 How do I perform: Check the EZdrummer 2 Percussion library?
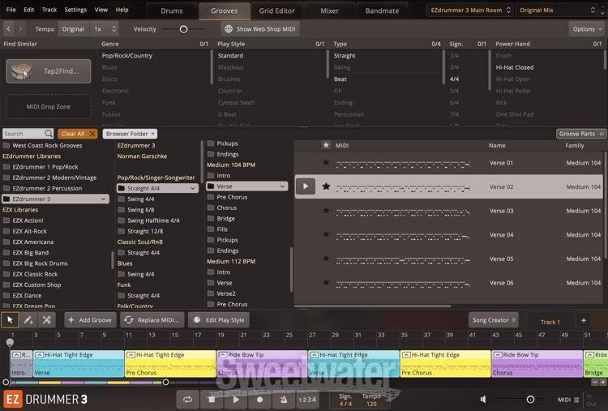coord(6,188)
